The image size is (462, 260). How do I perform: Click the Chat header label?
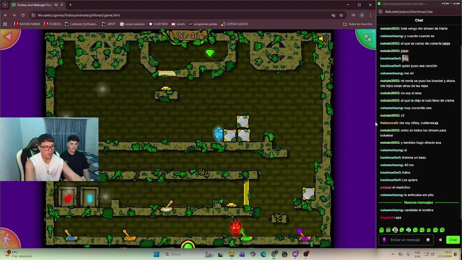[419, 20]
